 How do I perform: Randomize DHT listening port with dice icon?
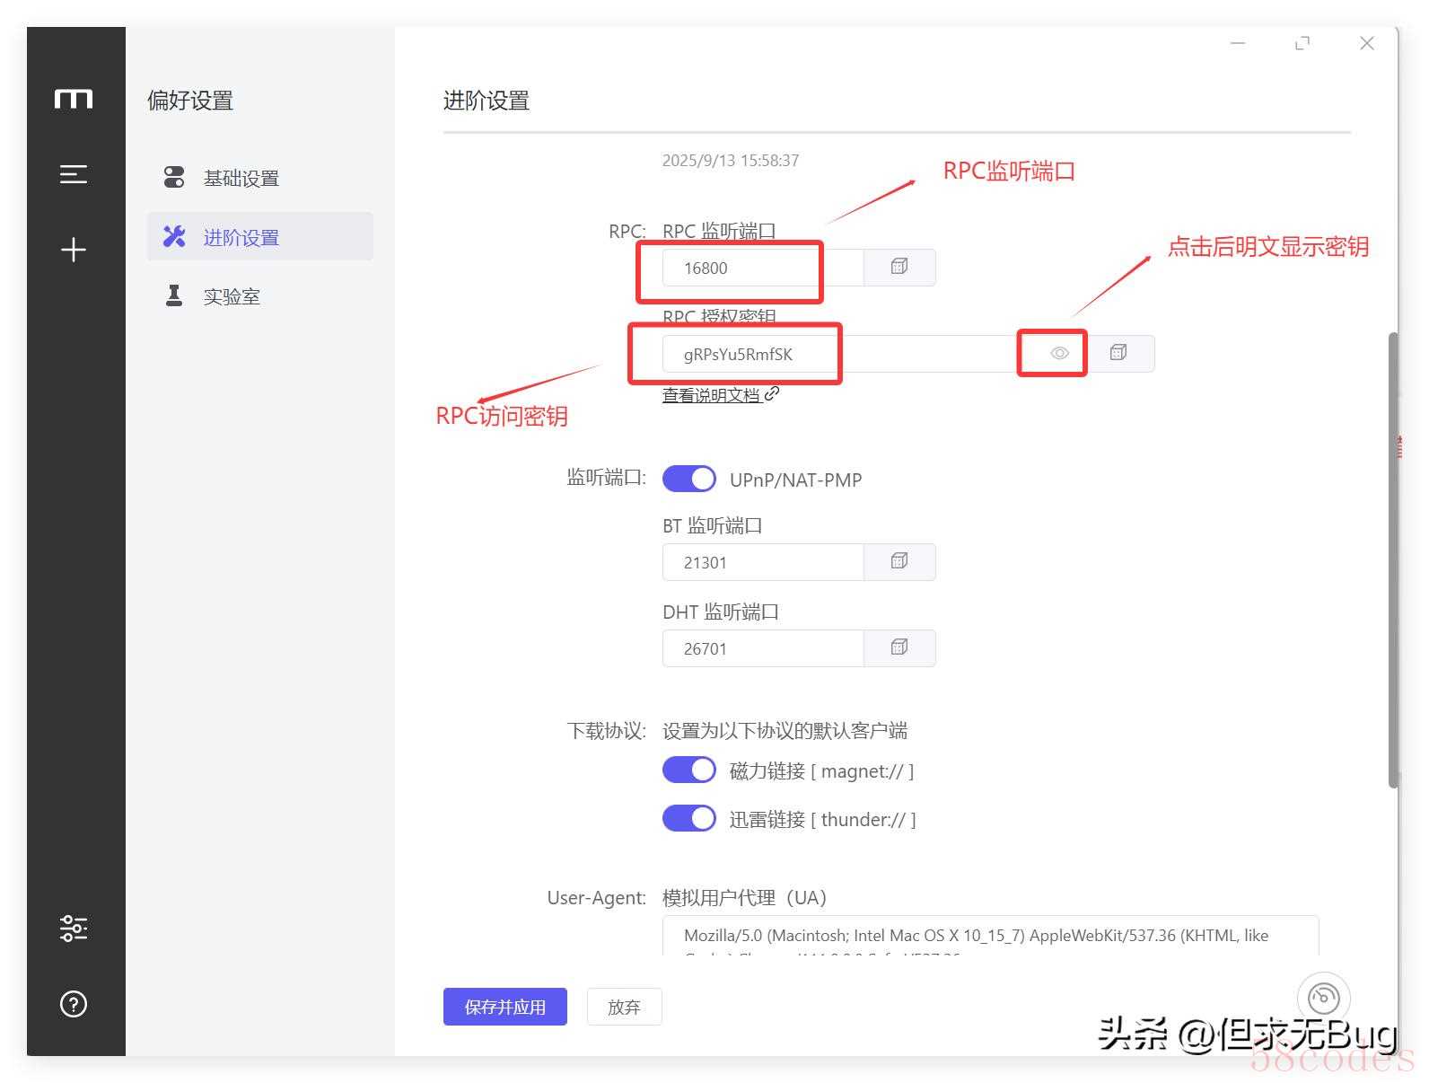click(899, 647)
